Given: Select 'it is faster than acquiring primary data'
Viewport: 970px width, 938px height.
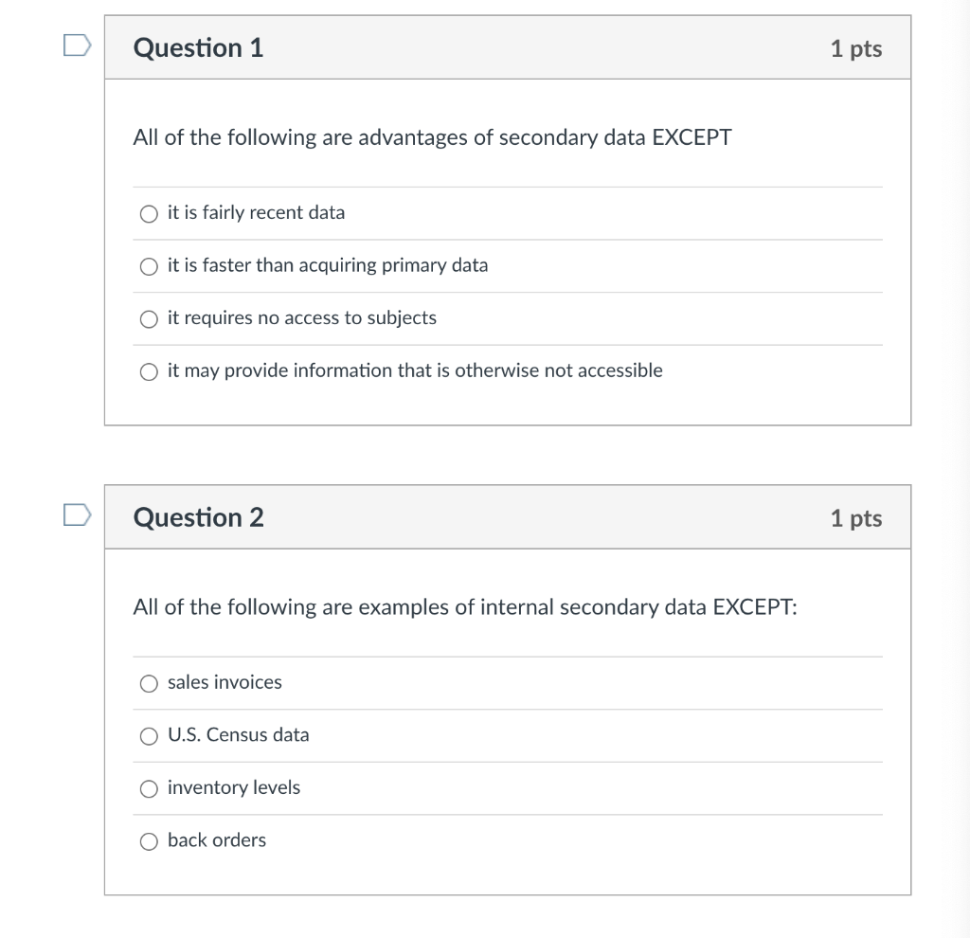Looking at the screenshot, I should coord(149,266).
